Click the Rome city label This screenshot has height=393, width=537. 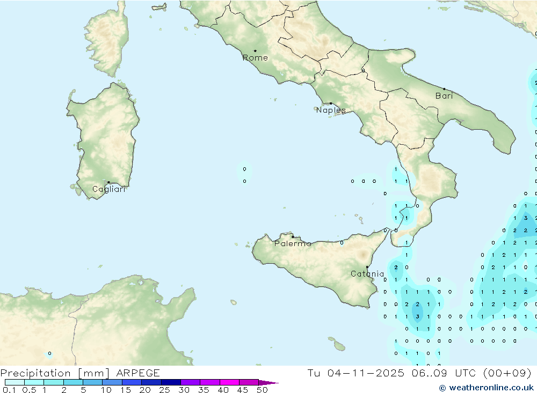(255, 58)
